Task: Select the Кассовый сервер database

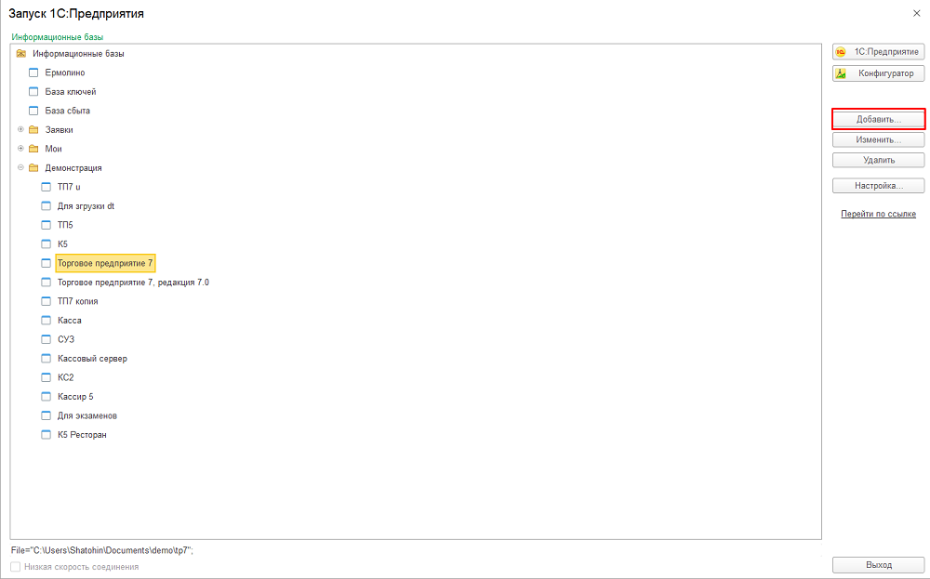Action: click(92, 359)
